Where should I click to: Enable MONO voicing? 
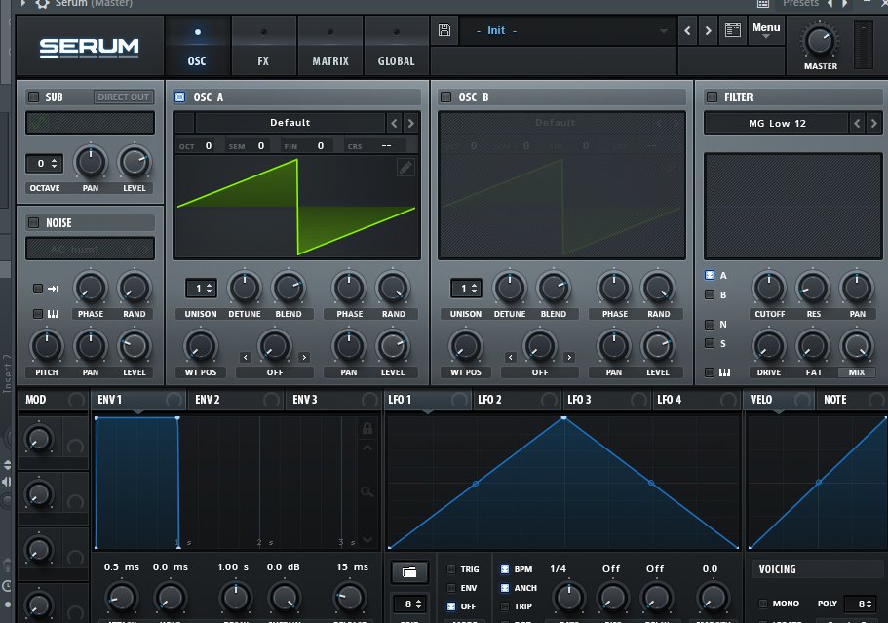pos(763,604)
